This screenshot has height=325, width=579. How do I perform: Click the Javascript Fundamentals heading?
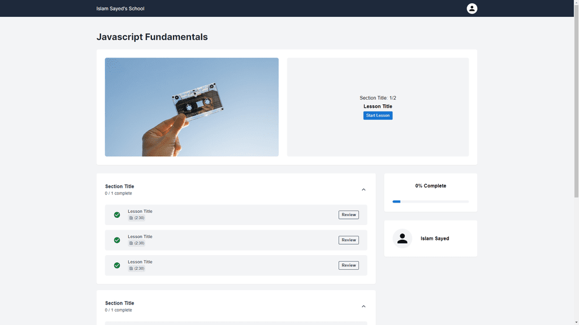click(x=152, y=37)
